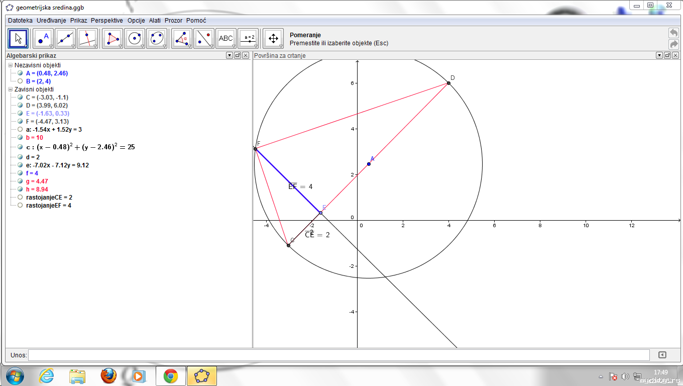This screenshot has width=683, height=386.
Task: Select the ABC Insert Text tool
Action: (x=226, y=38)
